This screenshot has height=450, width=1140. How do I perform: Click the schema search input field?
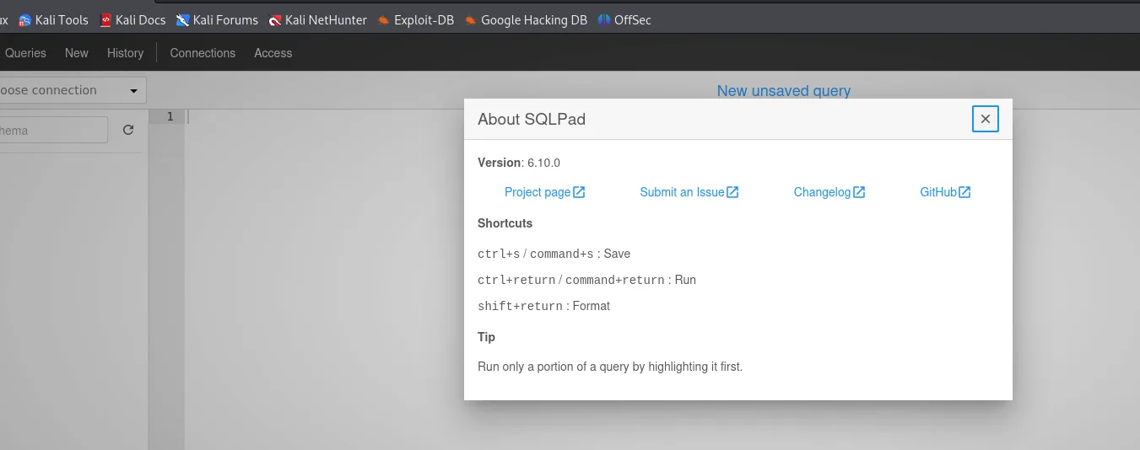53,130
